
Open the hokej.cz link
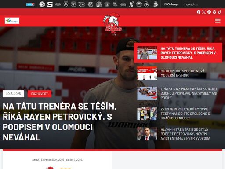point(191,4)
